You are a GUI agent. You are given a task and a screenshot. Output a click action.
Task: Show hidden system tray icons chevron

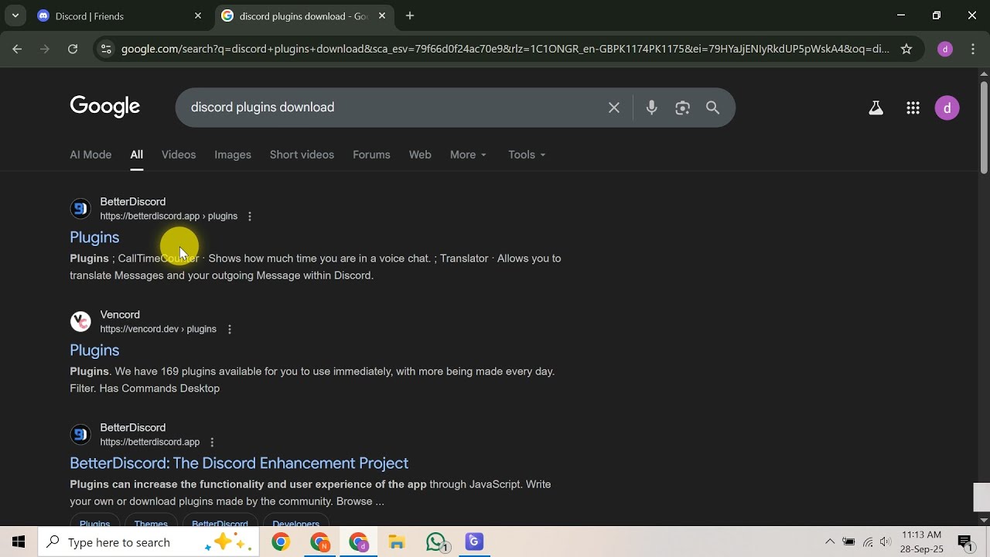[830, 542]
